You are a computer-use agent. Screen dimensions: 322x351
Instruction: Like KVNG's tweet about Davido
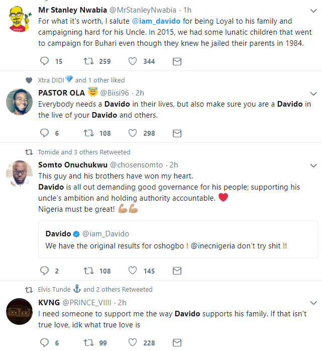(133, 343)
